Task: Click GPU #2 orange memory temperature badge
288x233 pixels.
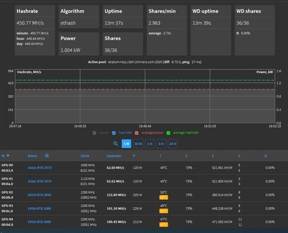Action: pyautogui.click(x=164, y=198)
